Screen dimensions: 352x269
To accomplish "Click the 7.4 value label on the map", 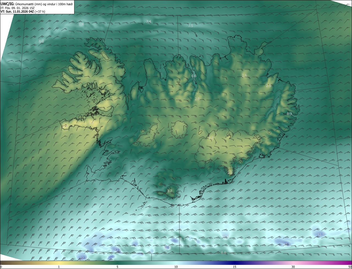I will pos(148,21).
